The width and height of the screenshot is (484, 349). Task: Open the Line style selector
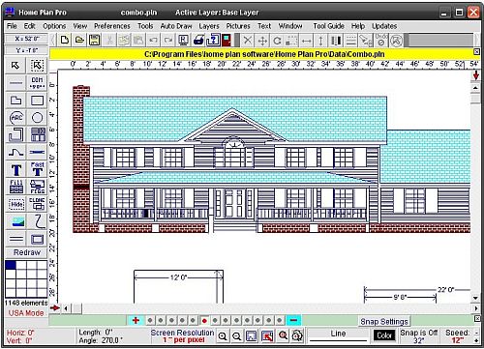(x=338, y=336)
